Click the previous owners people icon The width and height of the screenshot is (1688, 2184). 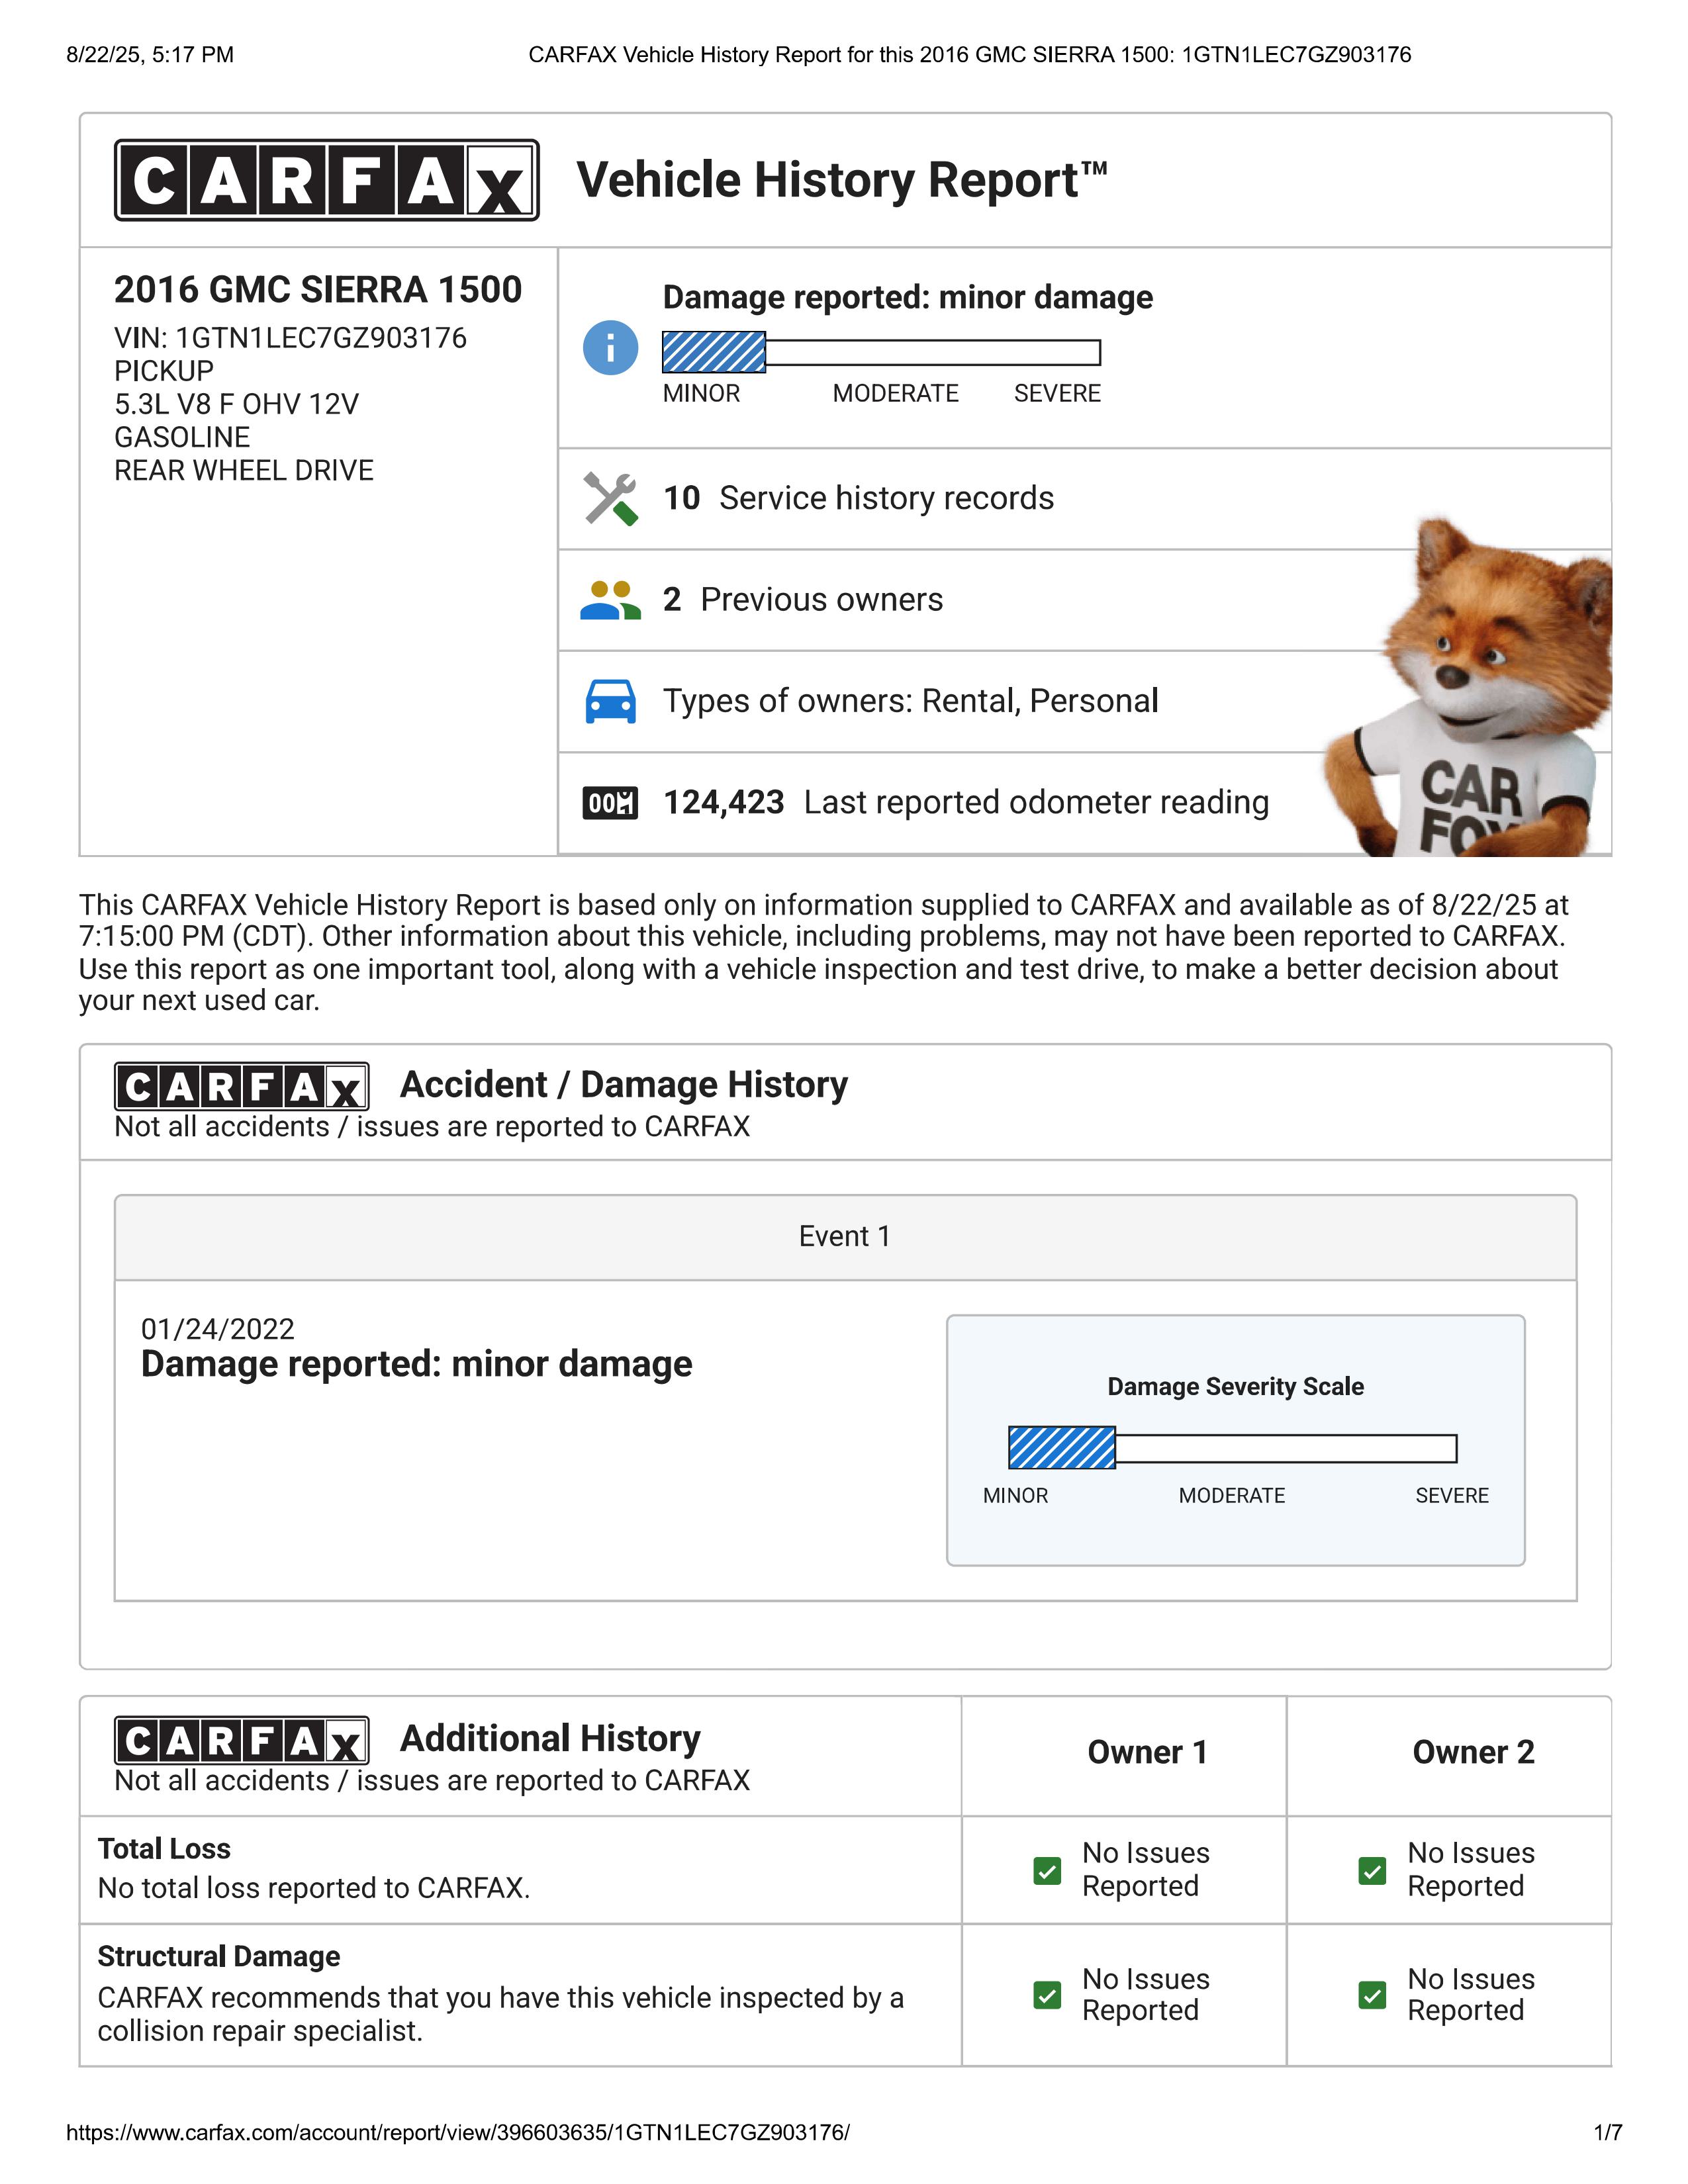click(610, 600)
